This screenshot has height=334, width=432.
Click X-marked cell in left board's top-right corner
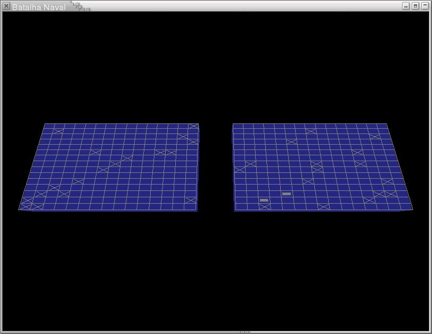pyautogui.click(x=194, y=126)
